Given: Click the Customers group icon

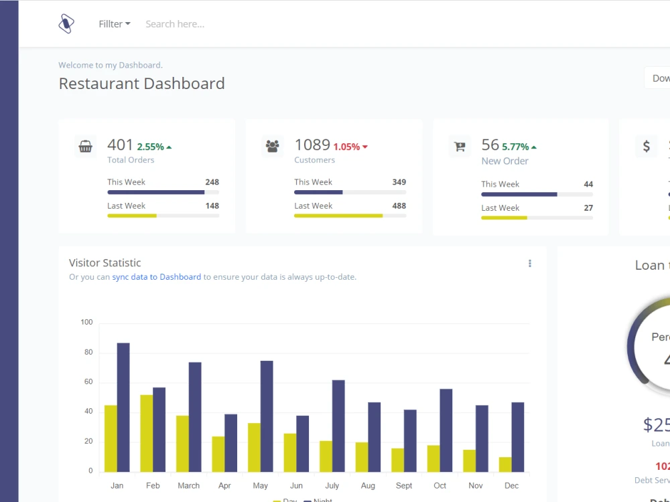Looking at the screenshot, I should 272,147.
